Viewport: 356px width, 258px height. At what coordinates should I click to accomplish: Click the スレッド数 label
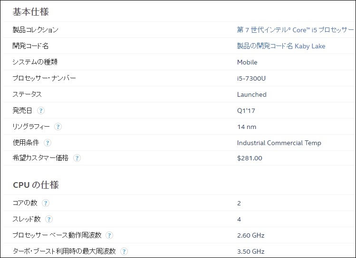pos(27,219)
